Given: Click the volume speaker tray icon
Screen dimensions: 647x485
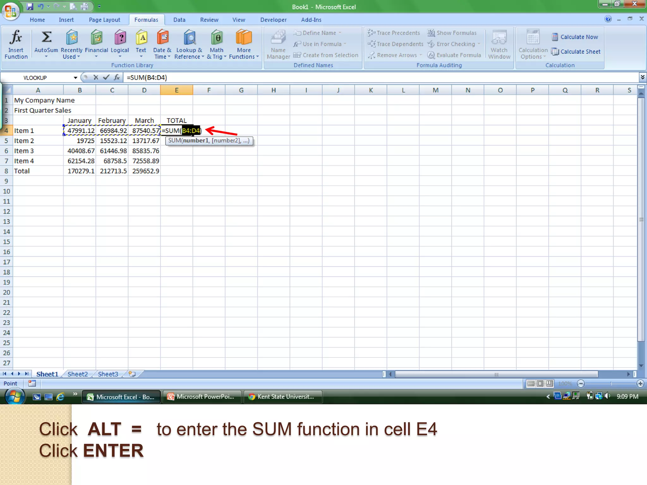Looking at the screenshot, I should pos(607,396).
